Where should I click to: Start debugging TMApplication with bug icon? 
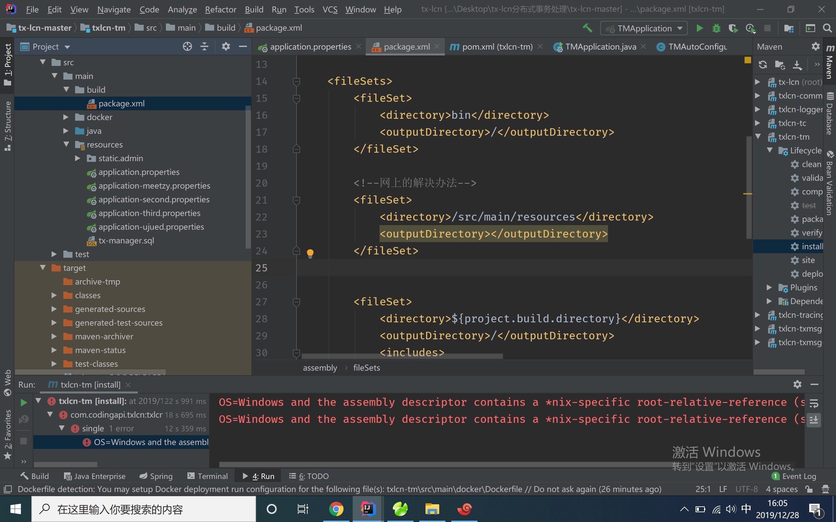click(716, 28)
